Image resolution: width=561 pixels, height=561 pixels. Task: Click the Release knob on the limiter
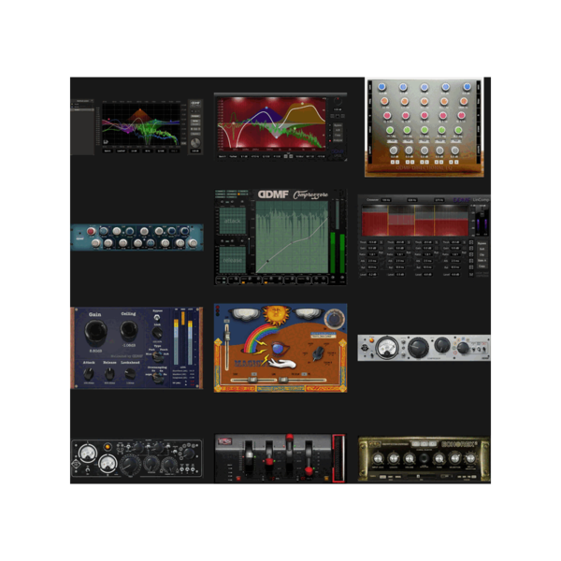[x=109, y=374]
